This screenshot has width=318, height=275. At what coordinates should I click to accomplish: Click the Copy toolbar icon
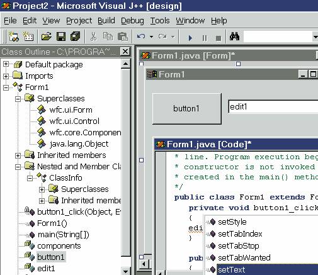108,36
